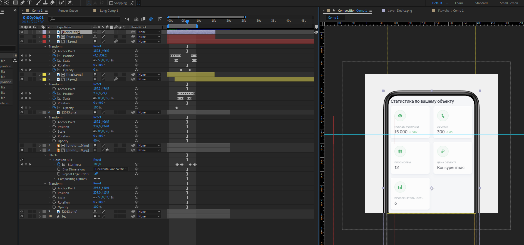Toggle visibility of layer 6 2013.png
The height and width of the screenshot is (245, 524).
(x=22, y=112)
